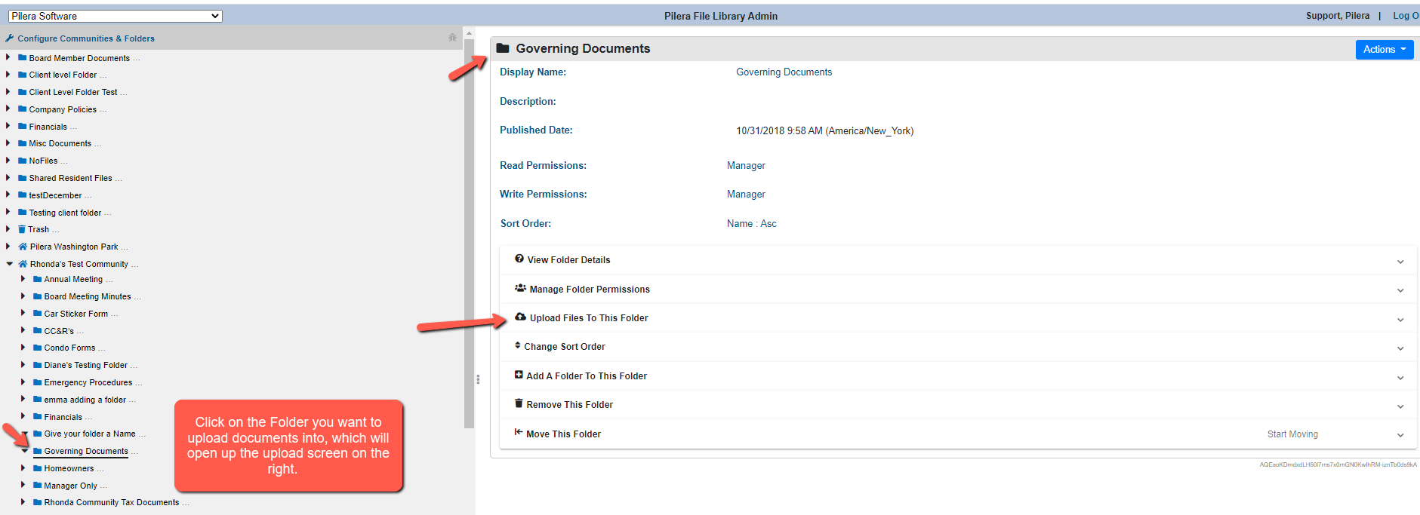Expand the Board Meeting Minutes tree node
Image resolution: width=1420 pixels, height=515 pixels.
tap(23, 296)
